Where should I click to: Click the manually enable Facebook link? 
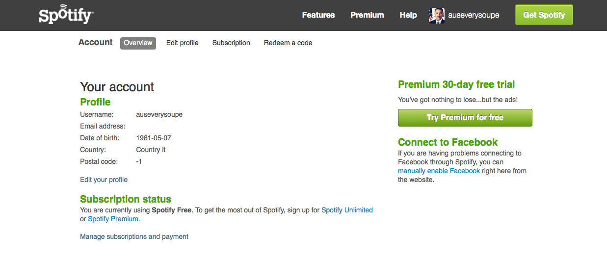[439, 171]
